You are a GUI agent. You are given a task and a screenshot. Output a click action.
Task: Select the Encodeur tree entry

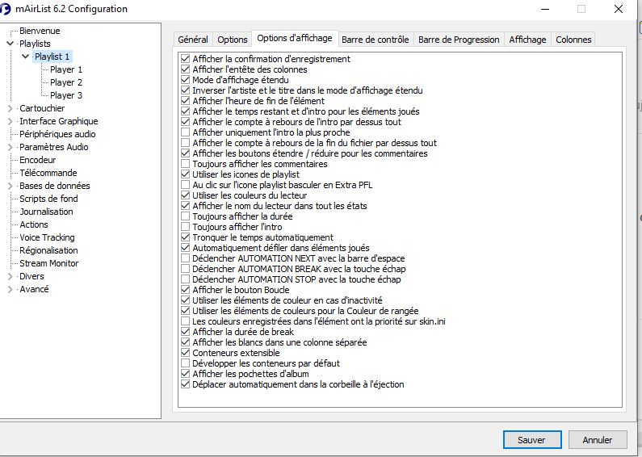coord(38,160)
